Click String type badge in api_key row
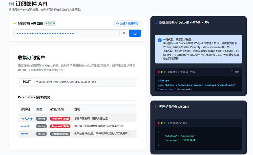253x155 pixels. 41,119
